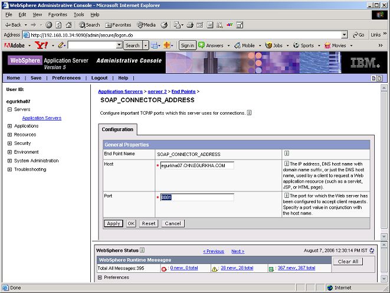Click the server 2 breadcrumb link

pyautogui.click(x=157, y=92)
